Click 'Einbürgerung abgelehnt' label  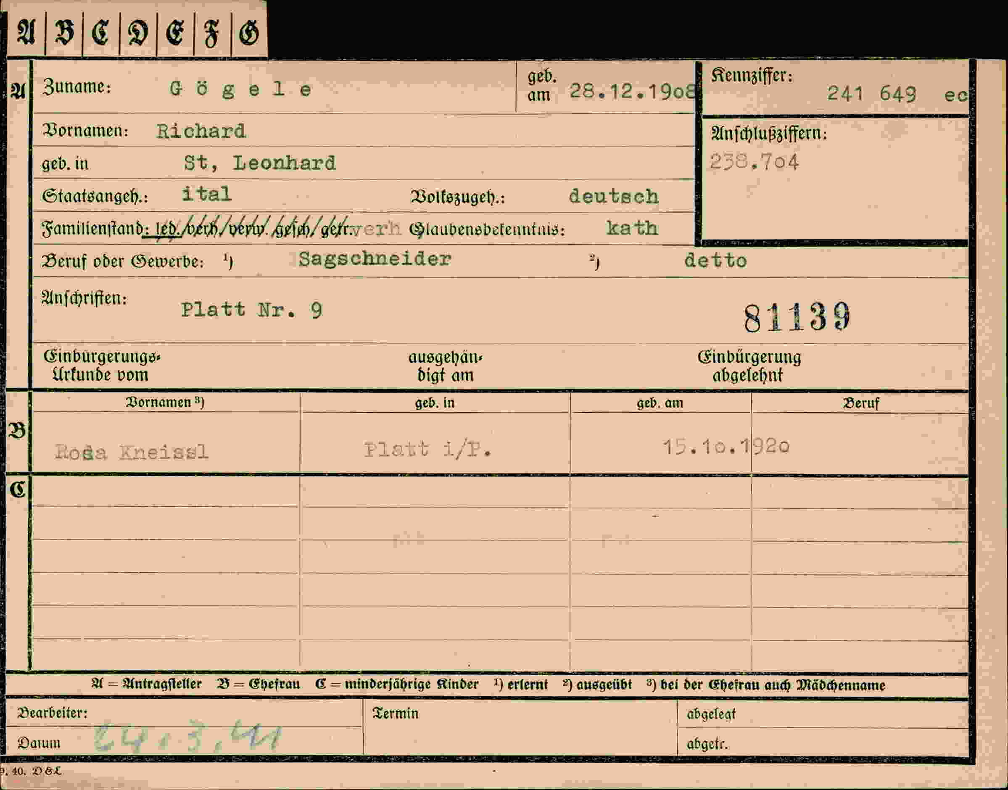[749, 366]
